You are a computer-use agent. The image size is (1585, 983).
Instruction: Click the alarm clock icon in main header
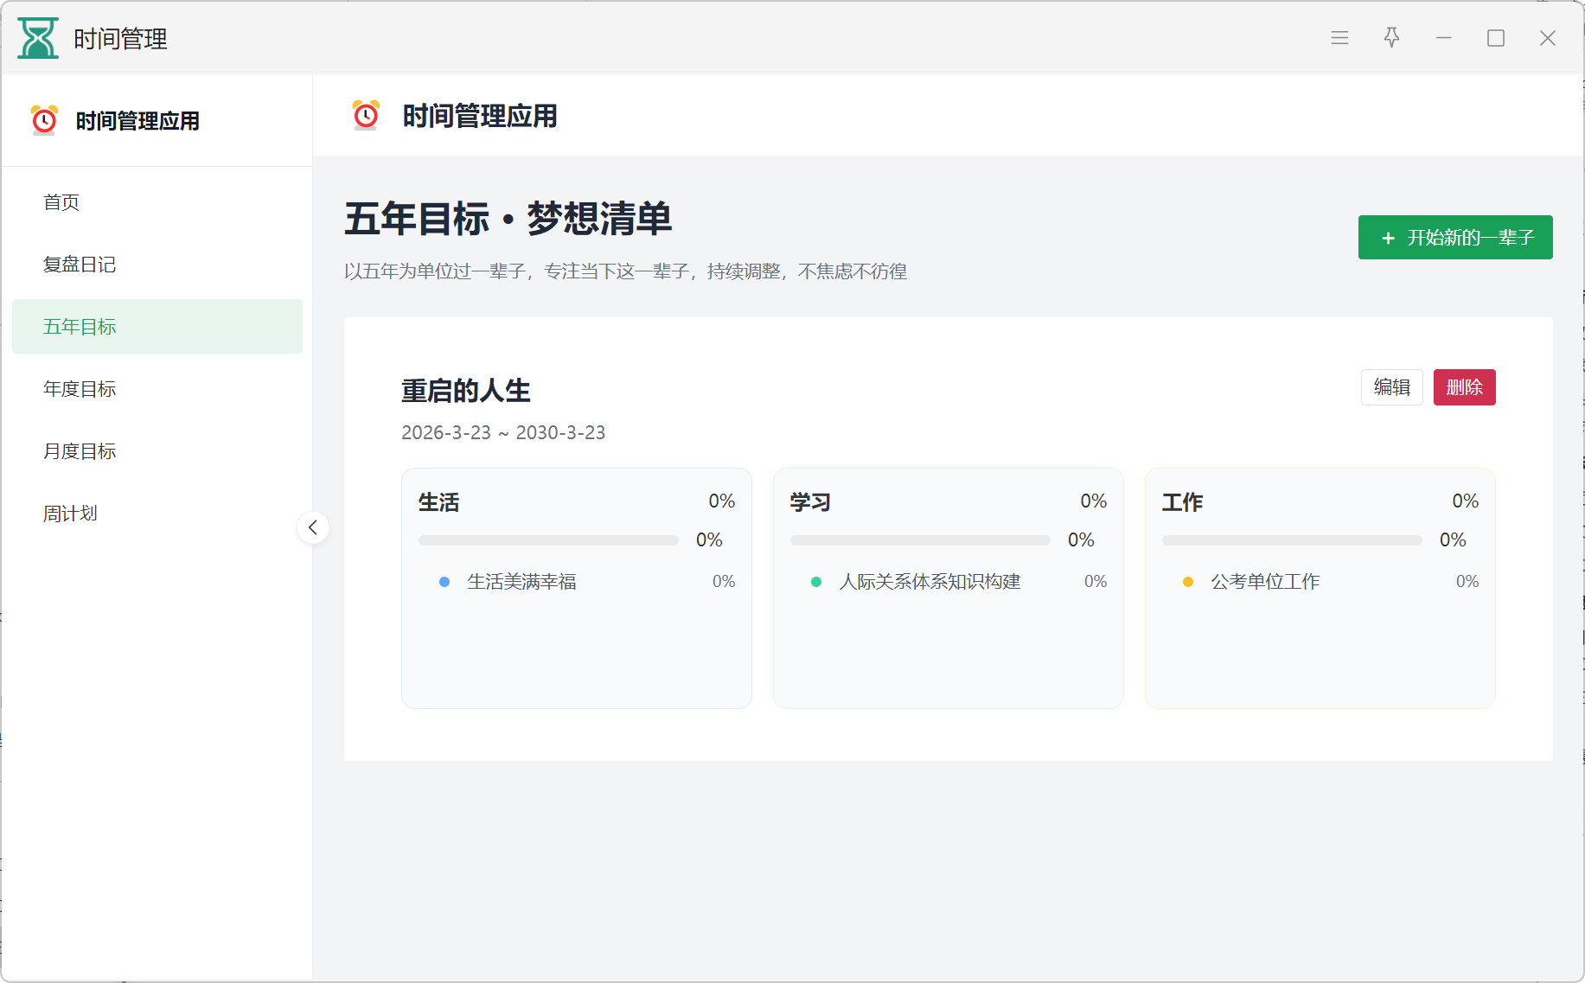pyautogui.click(x=366, y=115)
